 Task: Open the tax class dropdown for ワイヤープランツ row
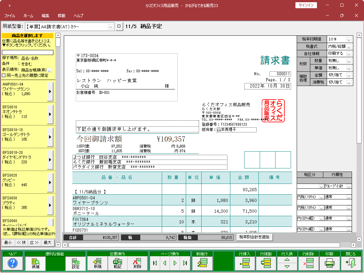coord(321,197)
